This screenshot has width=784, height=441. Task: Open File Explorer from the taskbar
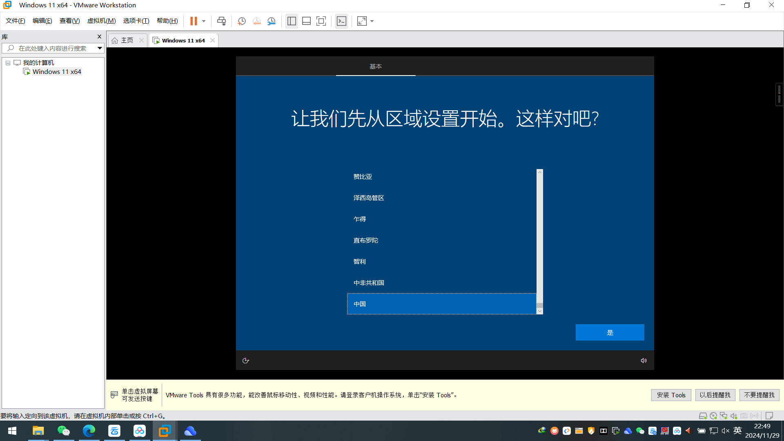click(x=38, y=431)
